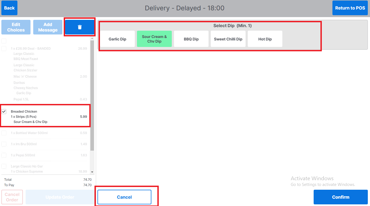Image resolution: width=370 pixels, height=206 pixels.
Task: Pick the BBQ Dip option
Action: tap(191, 39)
